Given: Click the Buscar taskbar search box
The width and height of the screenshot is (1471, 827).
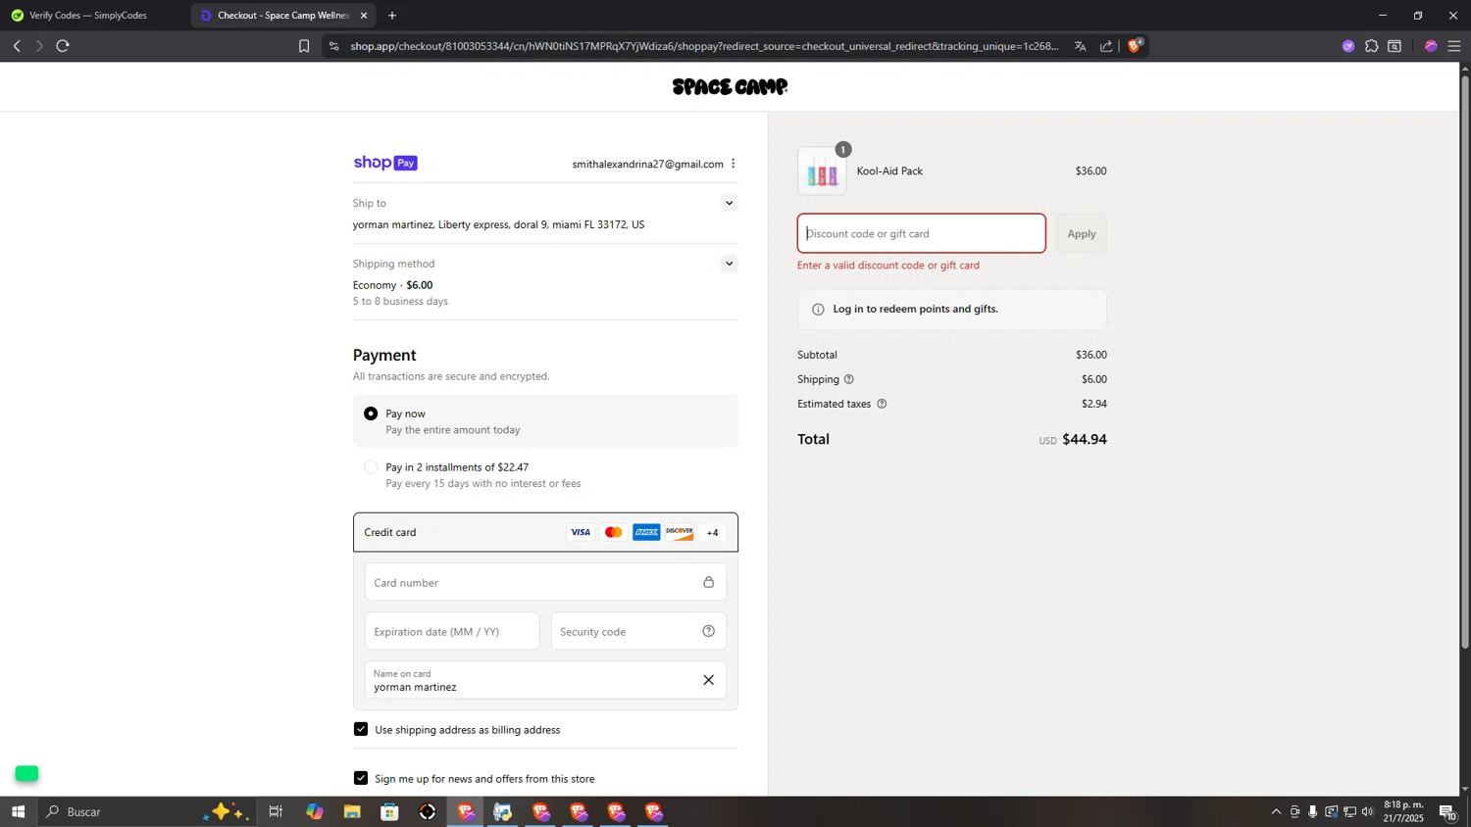Looking at the screenshot, I should point(147,811).
